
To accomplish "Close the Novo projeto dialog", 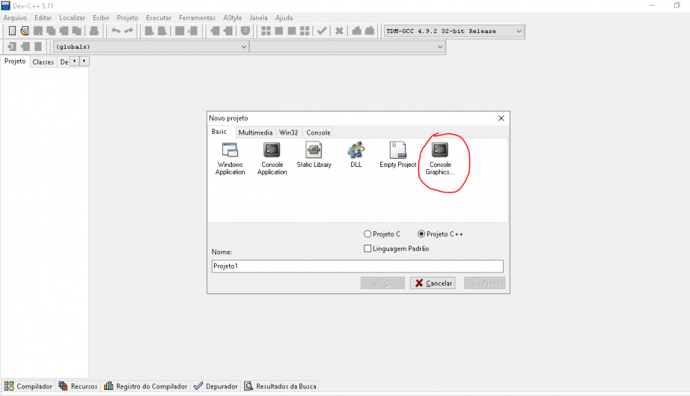I will tap(501, 118).
